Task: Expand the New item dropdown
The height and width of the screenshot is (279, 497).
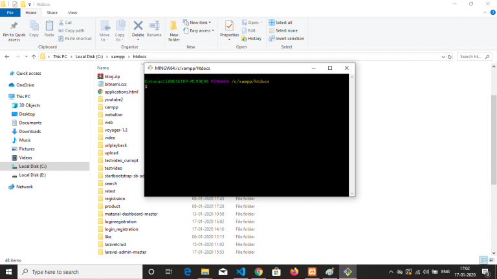Action: [197, 23]
